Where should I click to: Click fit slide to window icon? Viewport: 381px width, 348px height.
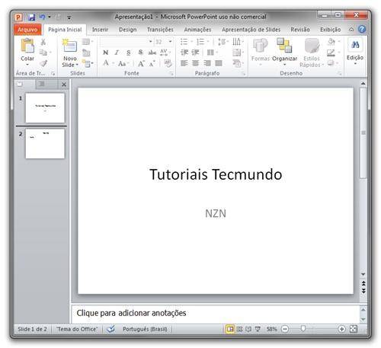coord(354,329)
